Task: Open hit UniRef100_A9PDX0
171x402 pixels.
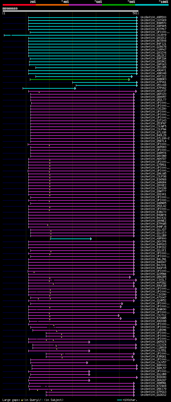Action: pyautogui.click(x=153, y=17)
